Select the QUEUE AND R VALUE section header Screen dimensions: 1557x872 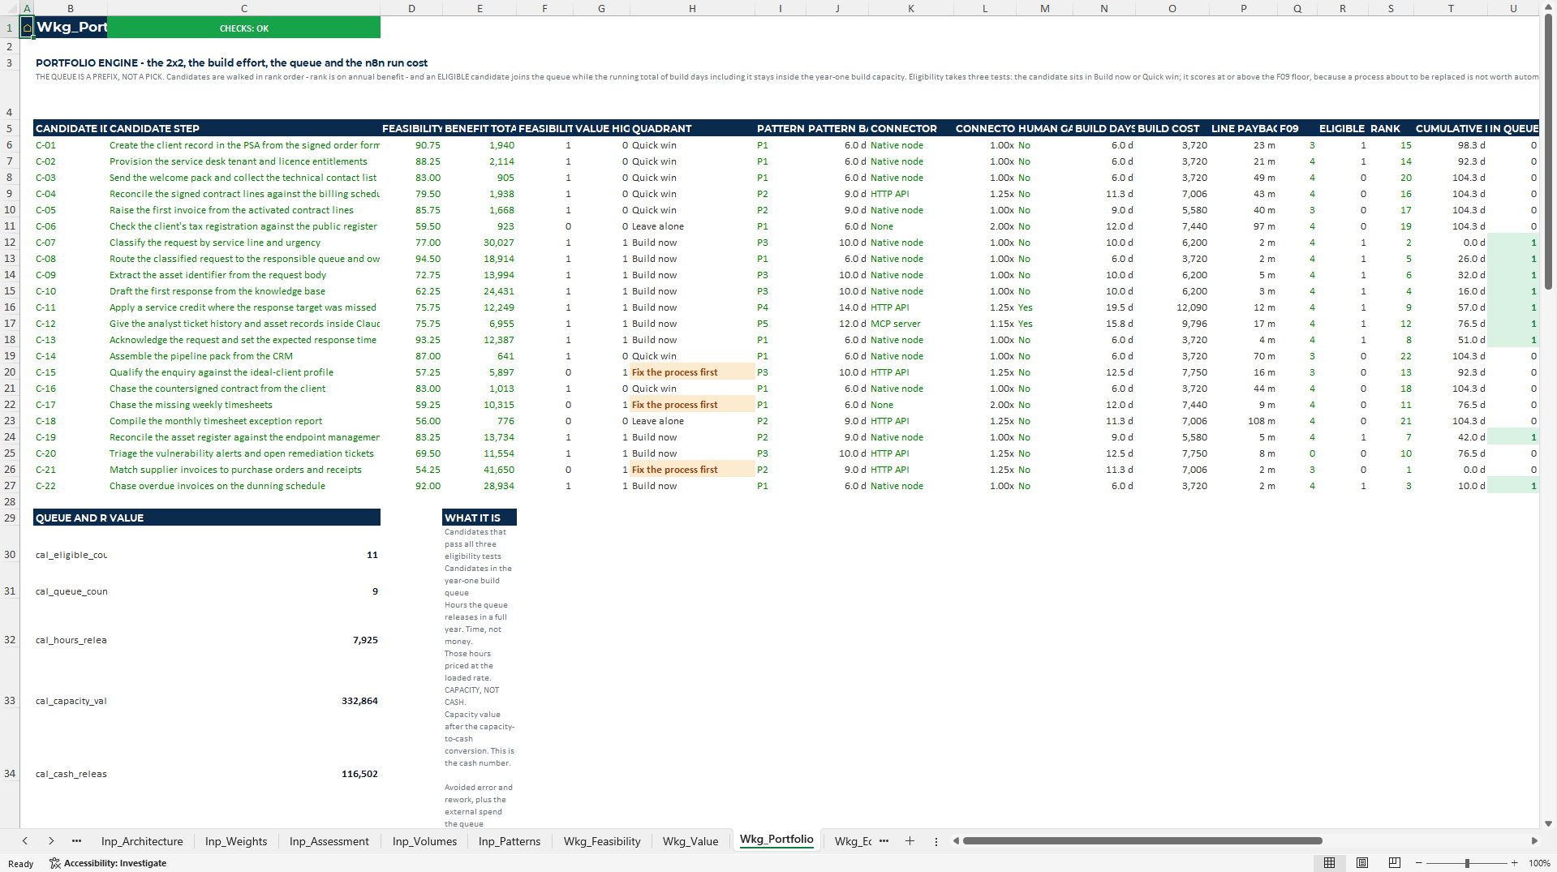click(x=207, y=518)
